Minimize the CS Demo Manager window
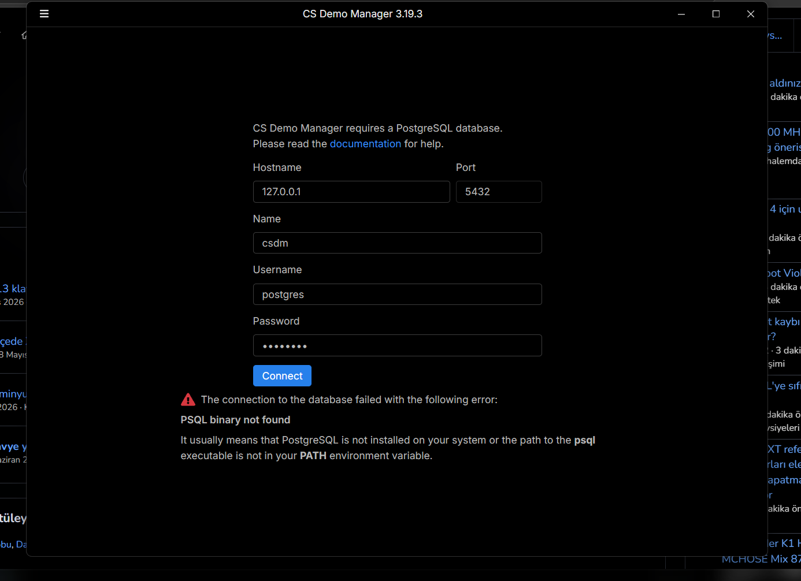Viewport: 801px width, 581px height. click(x=681, y=14)
